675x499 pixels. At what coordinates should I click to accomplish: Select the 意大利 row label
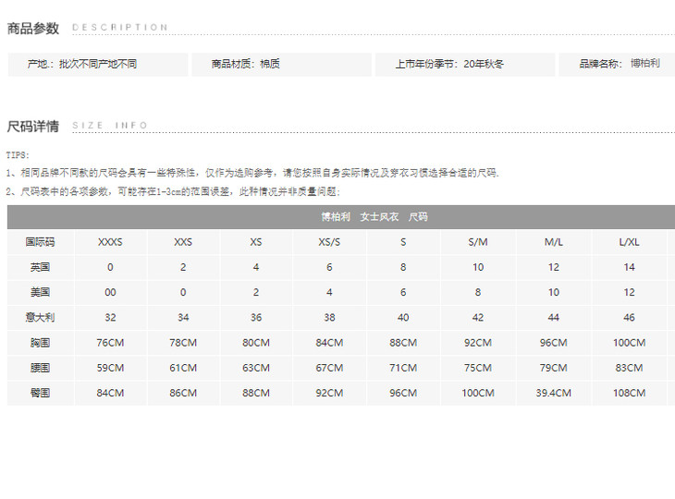40,317
